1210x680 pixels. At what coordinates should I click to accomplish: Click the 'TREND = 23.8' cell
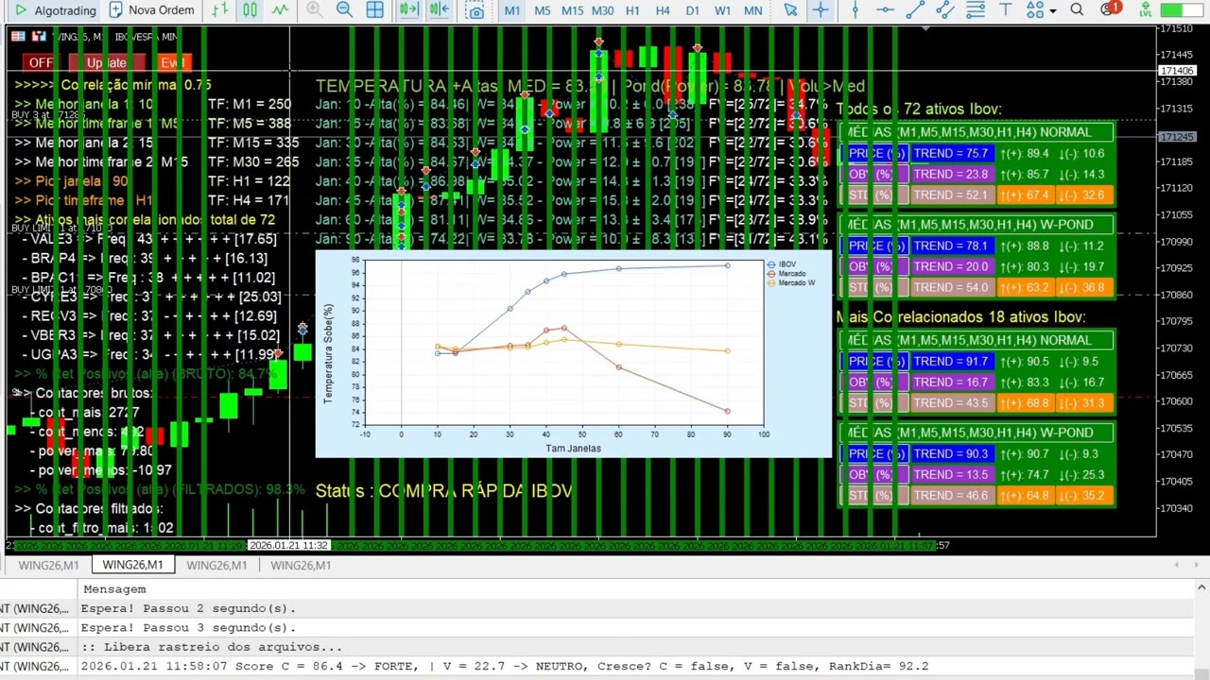(x=953, y=174)
